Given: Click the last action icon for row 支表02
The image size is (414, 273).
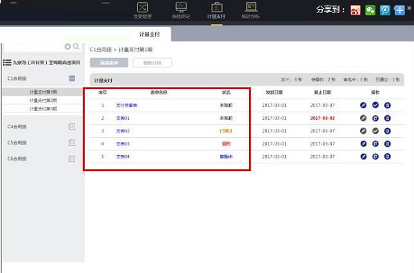Looking at the screenshot, I should pos(387,131).
